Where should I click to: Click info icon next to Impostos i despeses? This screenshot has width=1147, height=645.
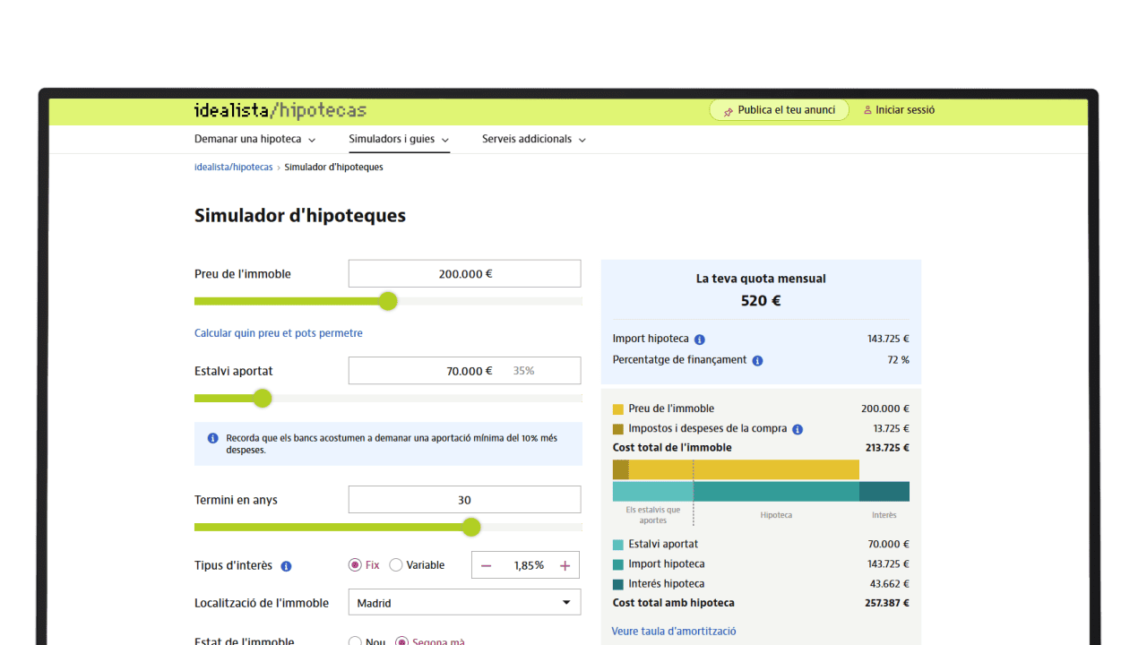[x=798, y=429]
